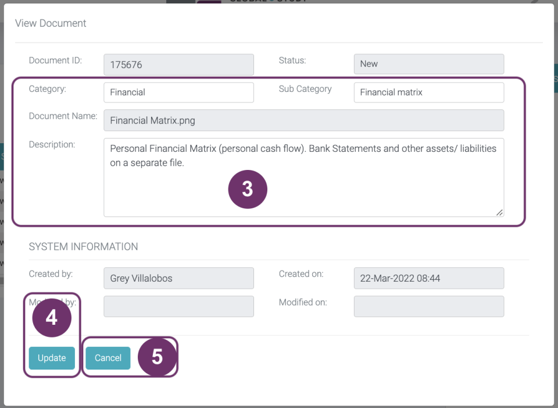The width and height of the screenshot is (558, 408).
Task: Click the Update button
Action: 52,358
